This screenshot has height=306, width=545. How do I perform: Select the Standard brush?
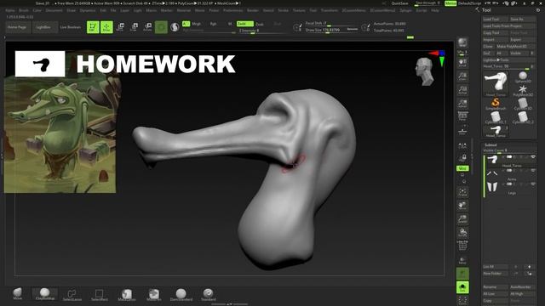(x=208, y=295)
